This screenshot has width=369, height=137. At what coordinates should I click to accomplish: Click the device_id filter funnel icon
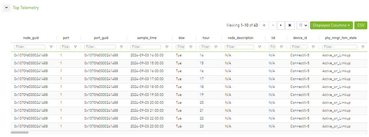click(x=313, y=47)
